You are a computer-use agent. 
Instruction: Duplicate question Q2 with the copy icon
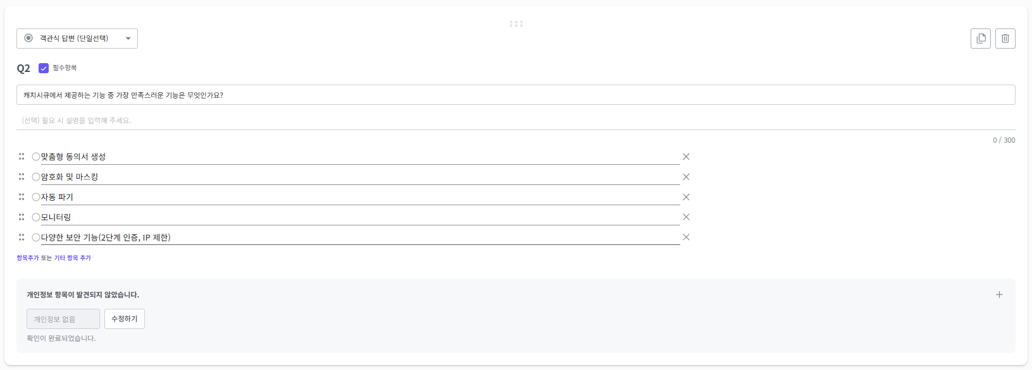click(x=981, y=39)
